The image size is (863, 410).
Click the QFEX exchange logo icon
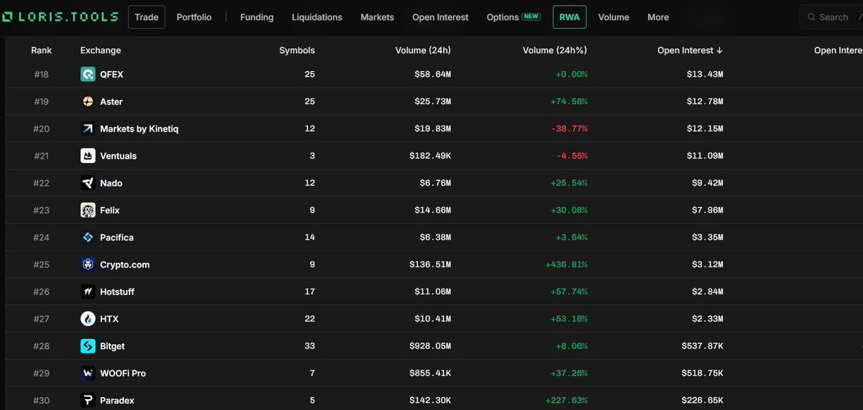[x=88, y=74]
